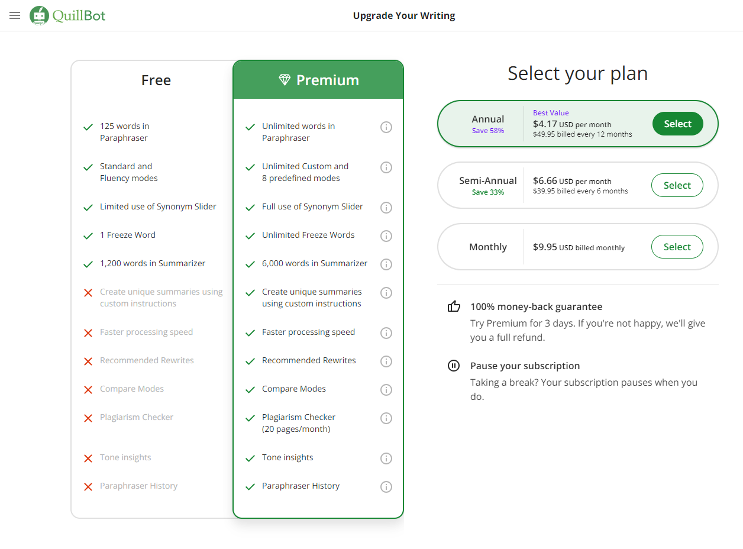This screenshot has width=743, height=549.
Task: Click the red X beside Free Compare Modes
Action: point(88,390)
